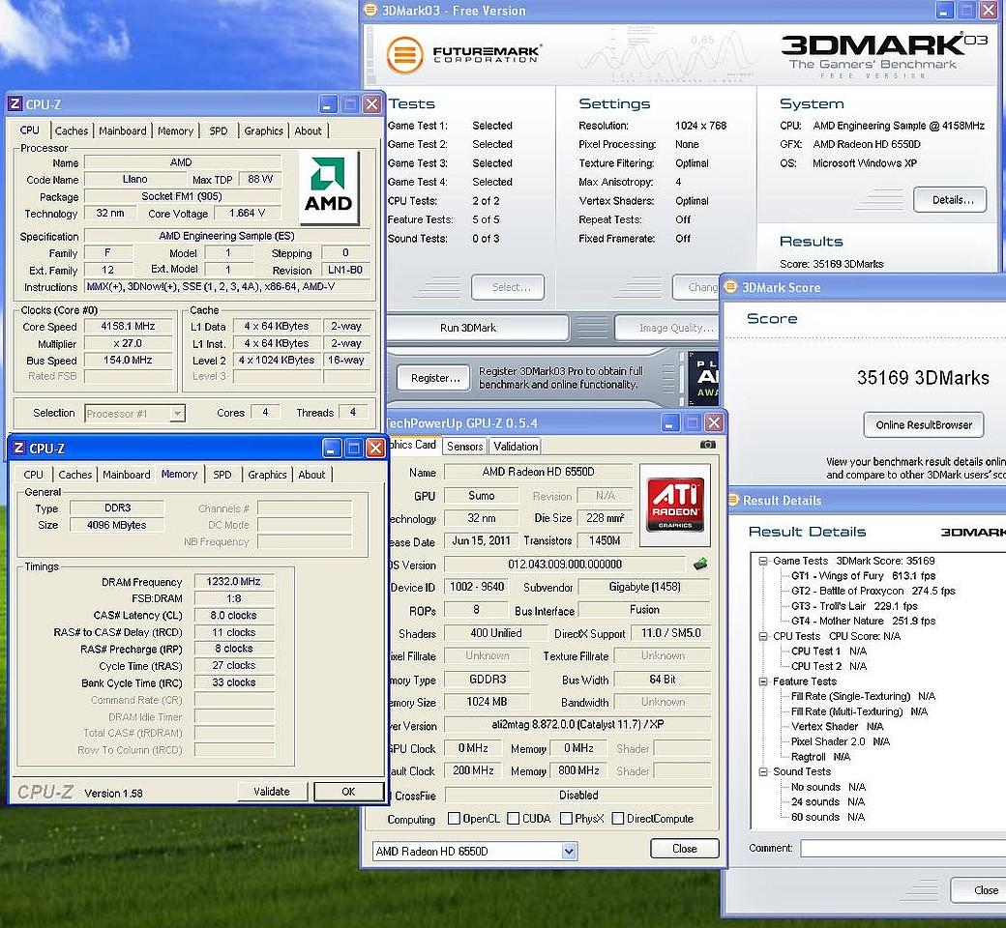
Task: Open the Mainboard tab in CPU-Z Memory window
Action: pos(127,475)
